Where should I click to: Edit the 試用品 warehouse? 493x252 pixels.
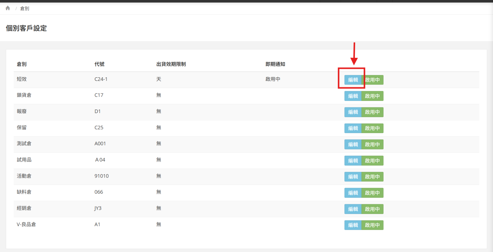[353, 161]
